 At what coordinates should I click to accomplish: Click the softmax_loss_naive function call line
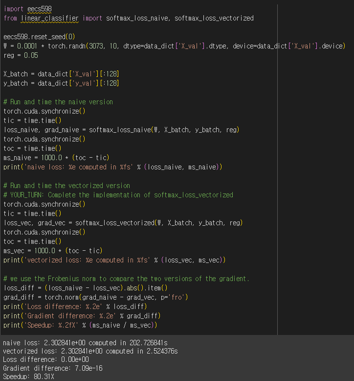122,130
